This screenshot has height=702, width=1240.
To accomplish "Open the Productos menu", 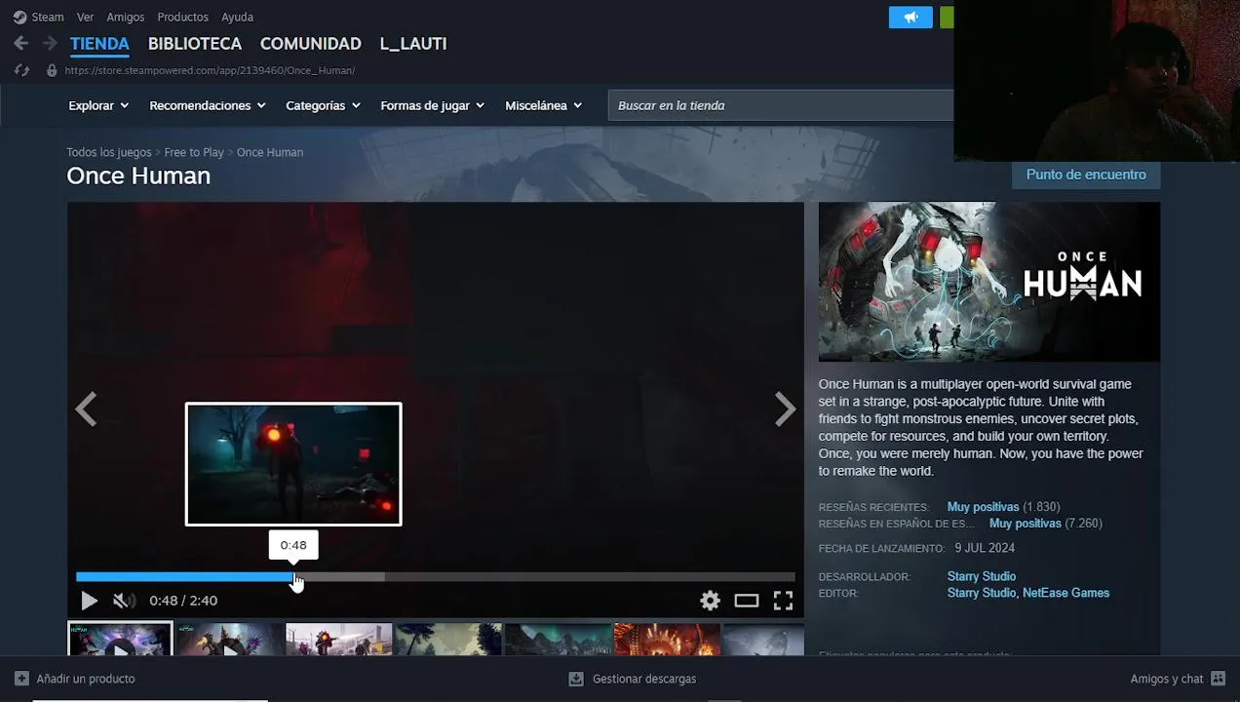I will tap(182, 17).
